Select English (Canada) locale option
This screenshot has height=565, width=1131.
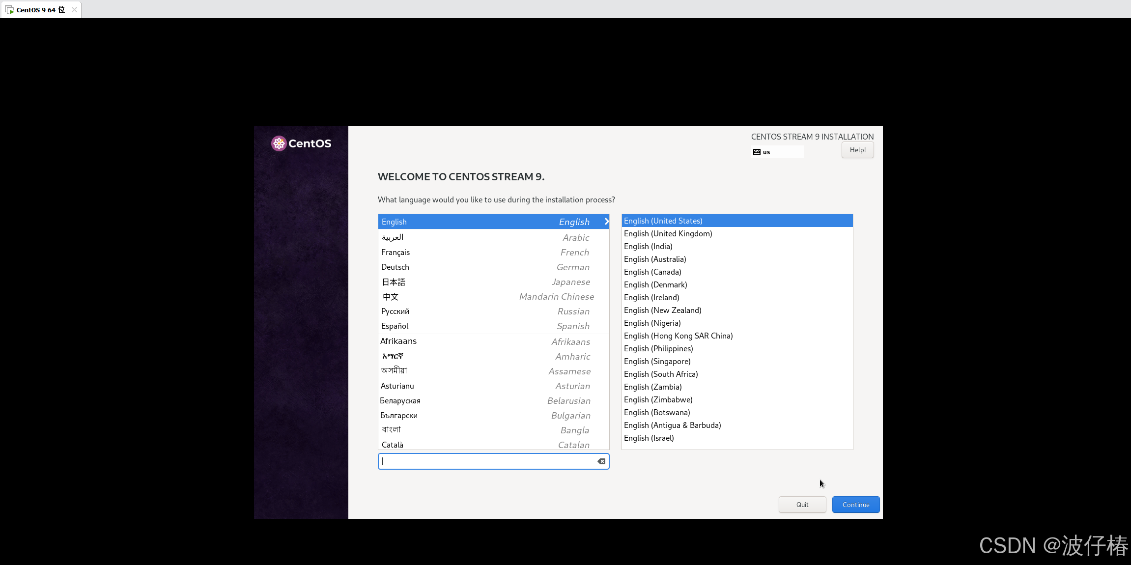point(652,272)
